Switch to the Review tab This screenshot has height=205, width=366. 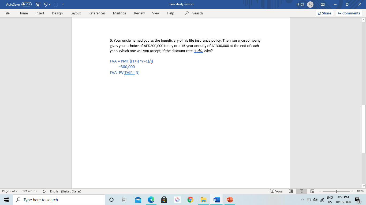click(x=139, y=13)
